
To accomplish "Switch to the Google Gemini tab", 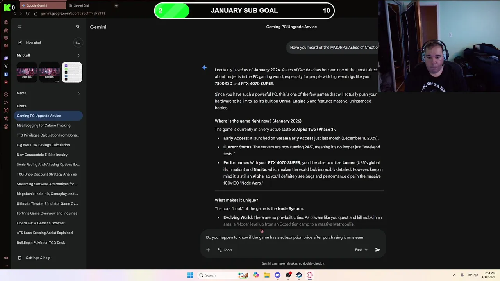I will click(43, 5).
